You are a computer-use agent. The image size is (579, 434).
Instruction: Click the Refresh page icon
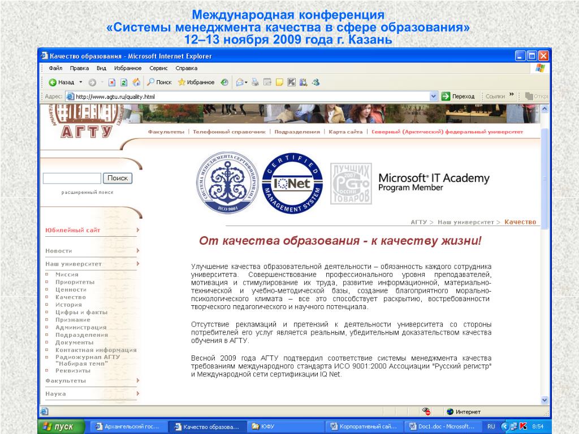point(124,83)
